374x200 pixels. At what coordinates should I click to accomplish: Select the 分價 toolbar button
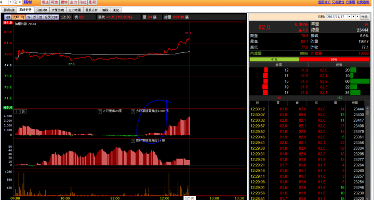48,17
